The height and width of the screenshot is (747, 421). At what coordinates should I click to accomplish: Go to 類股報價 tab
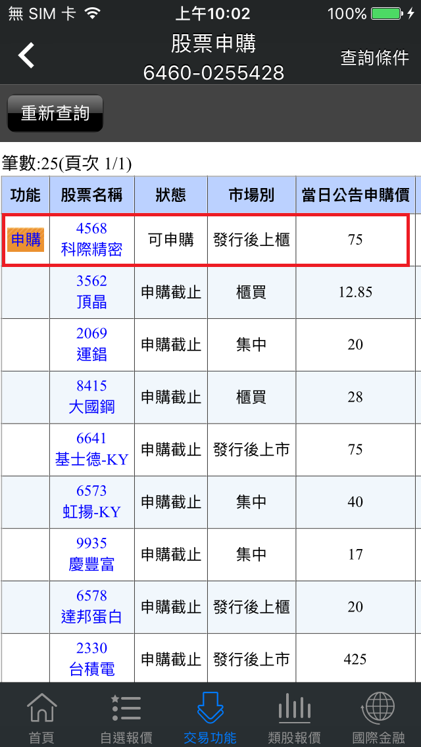point(294,719)
